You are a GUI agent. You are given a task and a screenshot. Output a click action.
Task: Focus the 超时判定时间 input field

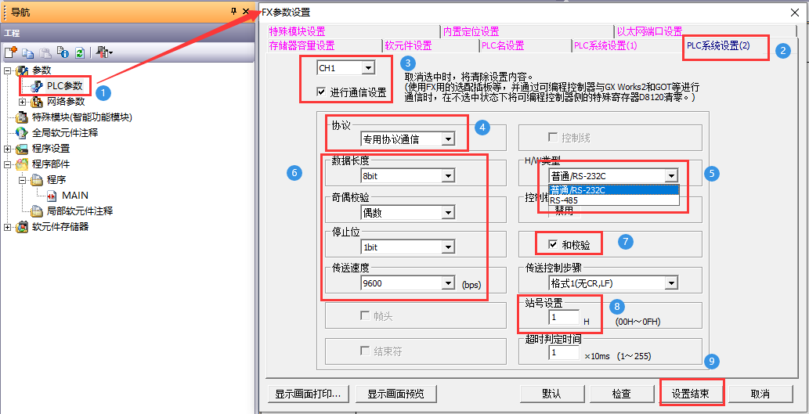[x=565, y=353]
